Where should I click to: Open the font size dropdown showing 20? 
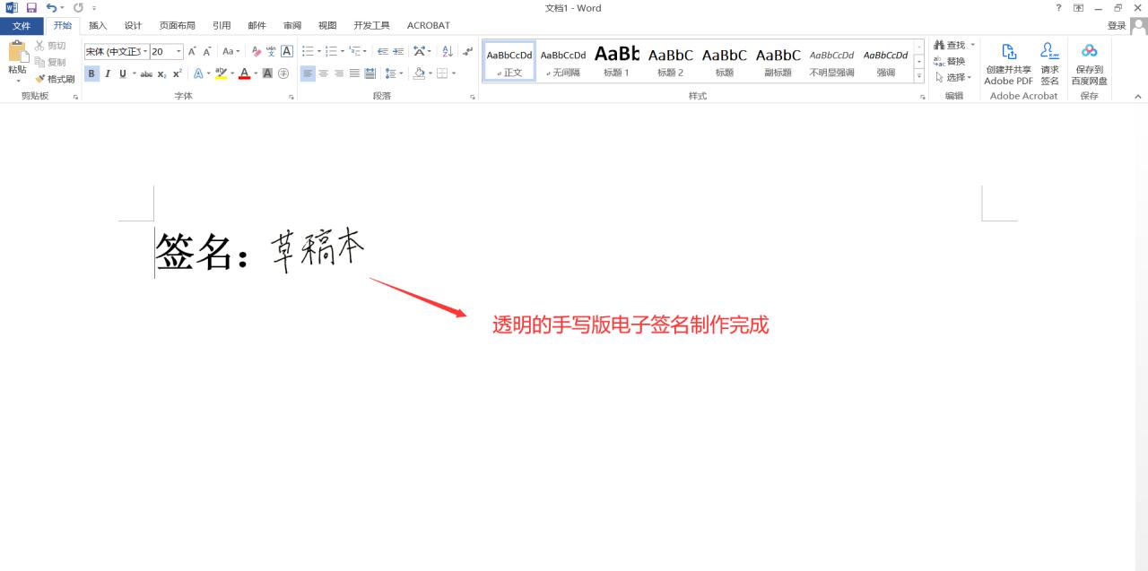point(178,52)
